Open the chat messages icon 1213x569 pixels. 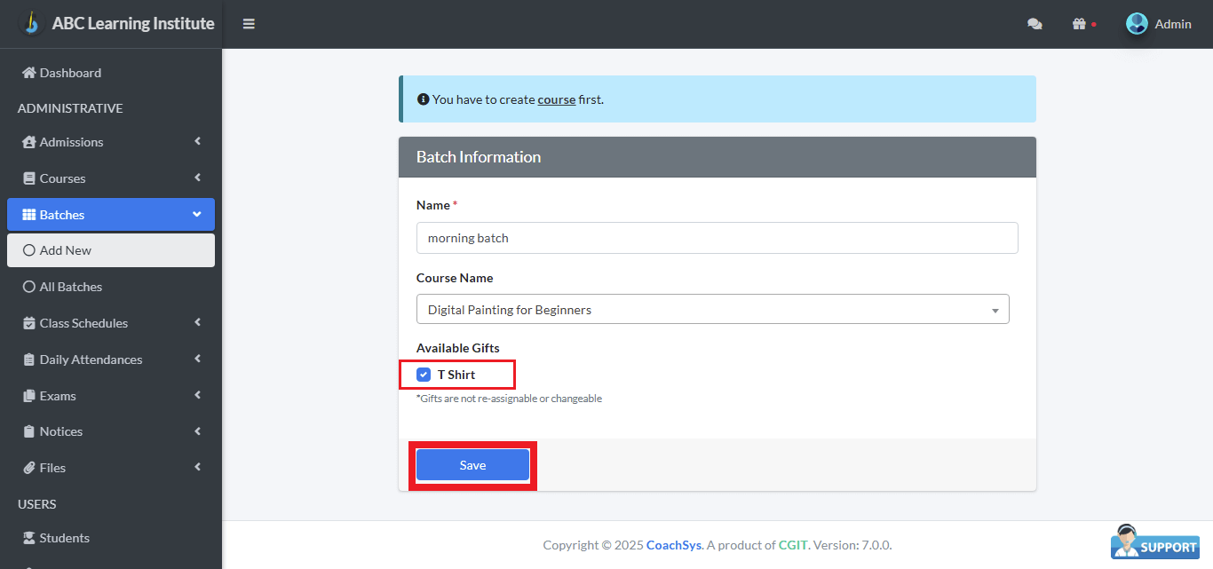click(1035, 24)
